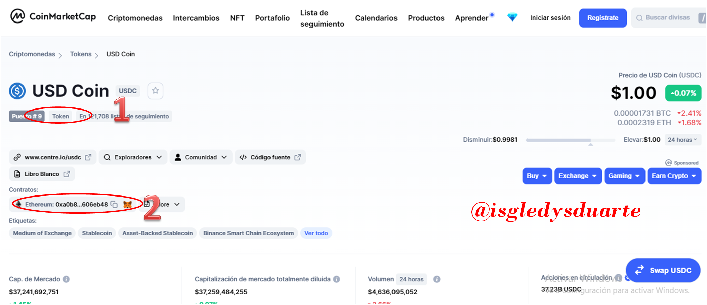Open the 24 horas price range dropdown

(683, 140)
